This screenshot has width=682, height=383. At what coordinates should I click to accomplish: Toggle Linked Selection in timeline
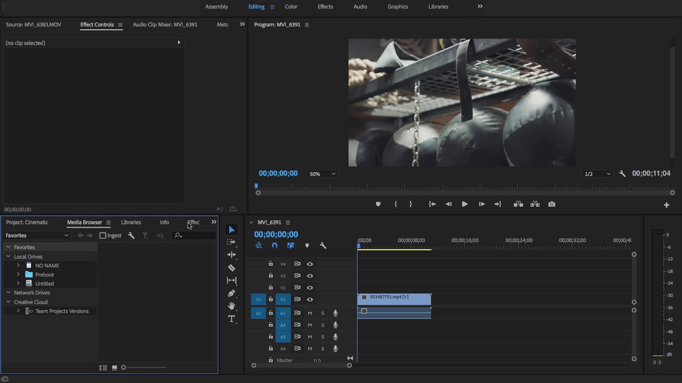tap(290, 245)
